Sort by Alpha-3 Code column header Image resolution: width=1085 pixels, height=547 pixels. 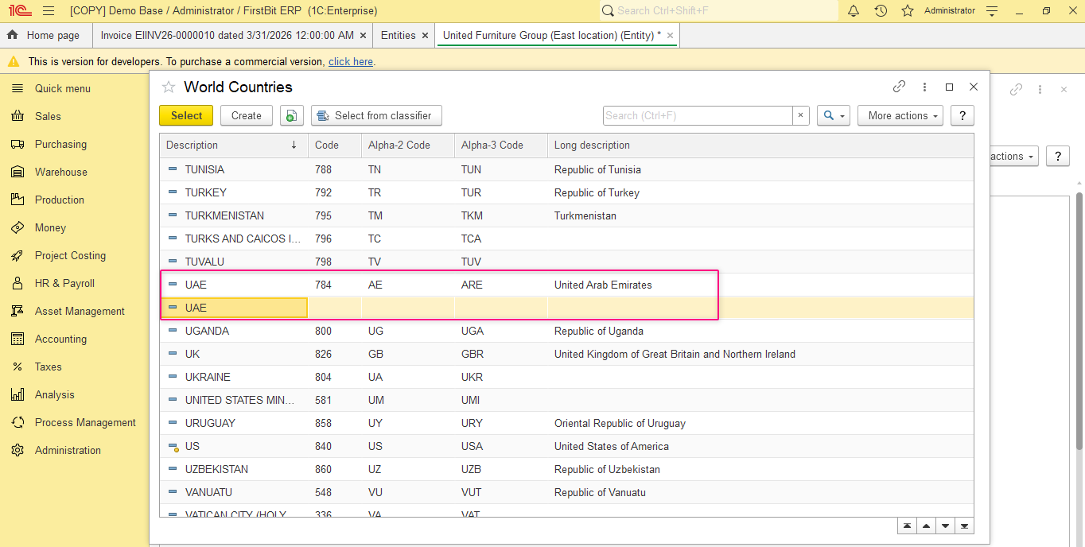[501, 145]
